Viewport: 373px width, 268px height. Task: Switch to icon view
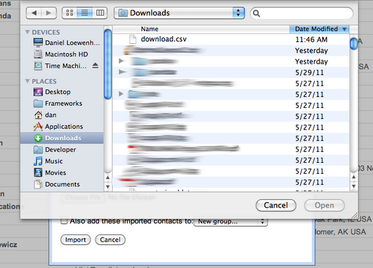[x=69, y=13]
